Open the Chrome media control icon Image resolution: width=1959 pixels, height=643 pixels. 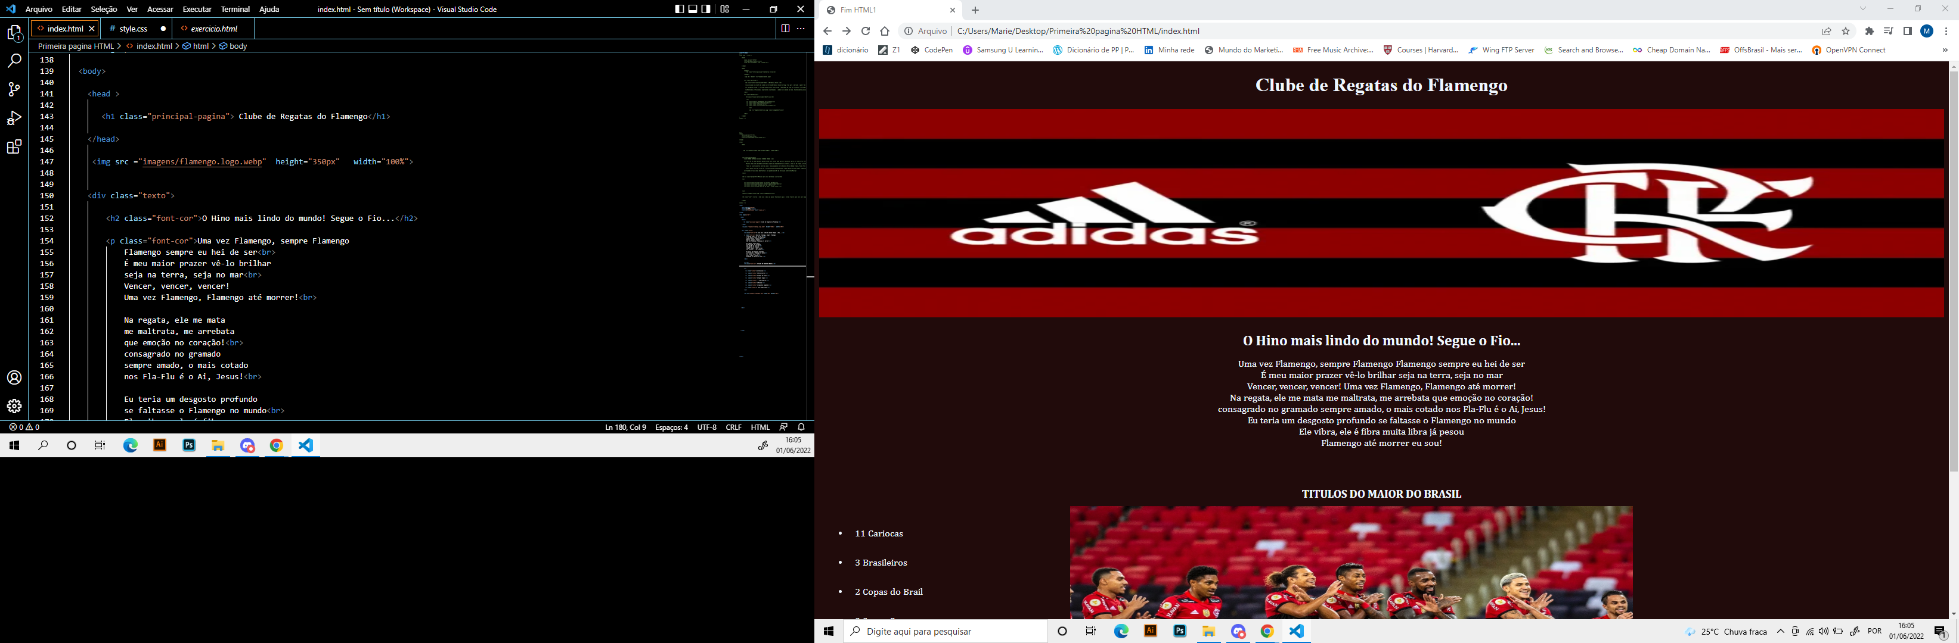1889,31
